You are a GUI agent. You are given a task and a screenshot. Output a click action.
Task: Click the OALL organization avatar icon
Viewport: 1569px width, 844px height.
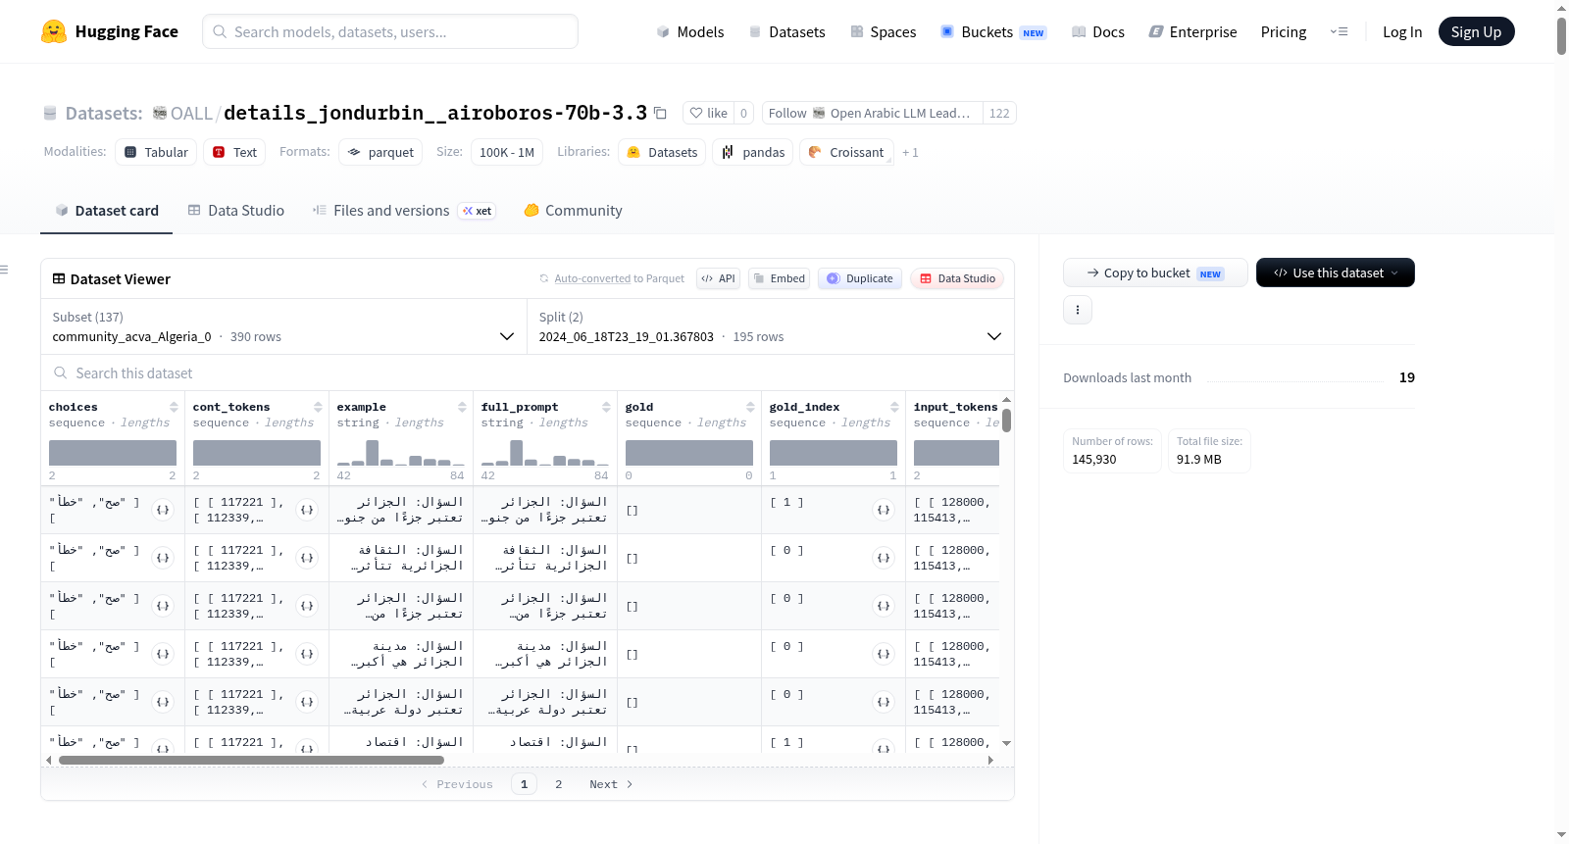tap(160, 113)
